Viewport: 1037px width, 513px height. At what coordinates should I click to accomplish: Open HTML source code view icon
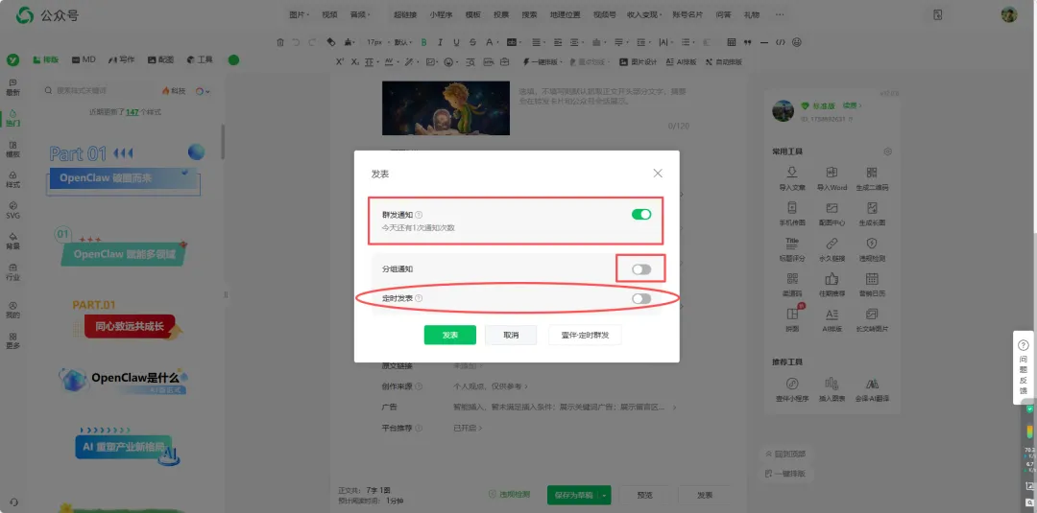pos(781,42)
